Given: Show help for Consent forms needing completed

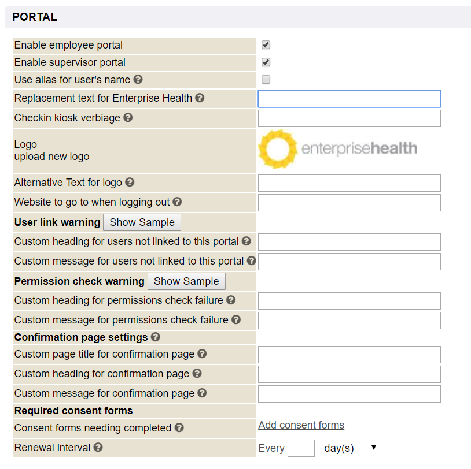Looking at the screenshot, I should click(179, 428).
